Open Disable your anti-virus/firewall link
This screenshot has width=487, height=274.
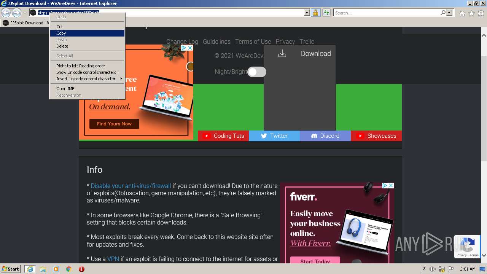[131, 186]
